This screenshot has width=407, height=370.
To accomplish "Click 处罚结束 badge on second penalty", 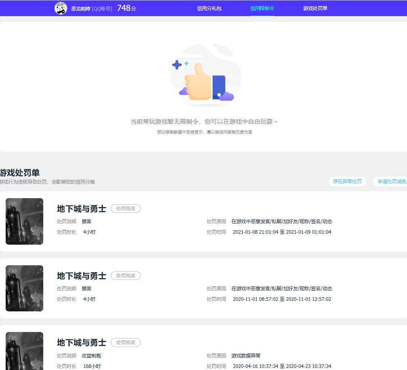I will click(x=126, y=275).
